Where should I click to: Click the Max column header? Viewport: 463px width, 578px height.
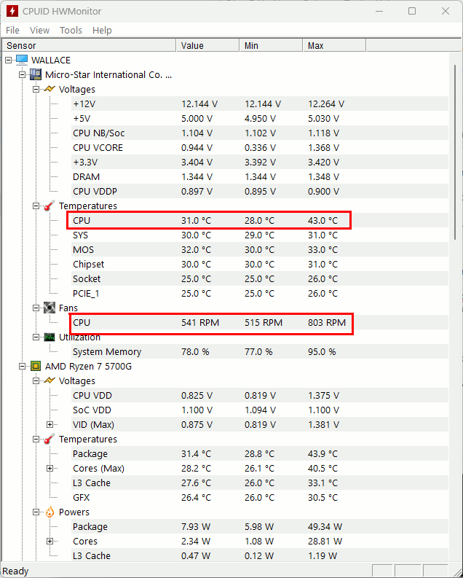[x=334, y=45]
